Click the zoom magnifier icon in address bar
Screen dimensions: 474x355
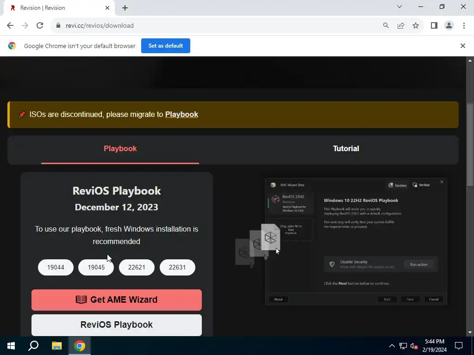point(386,26)
